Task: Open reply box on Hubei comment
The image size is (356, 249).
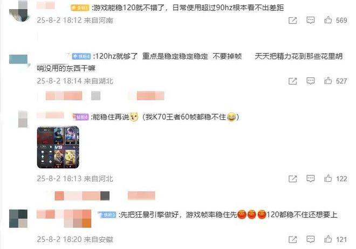Action: 310,81
